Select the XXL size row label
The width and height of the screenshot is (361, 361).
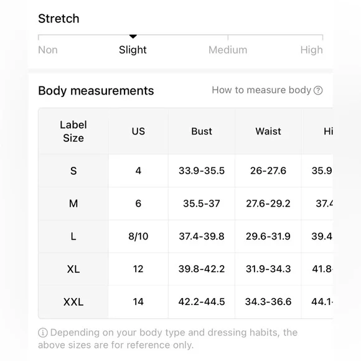tap(73, 302)
